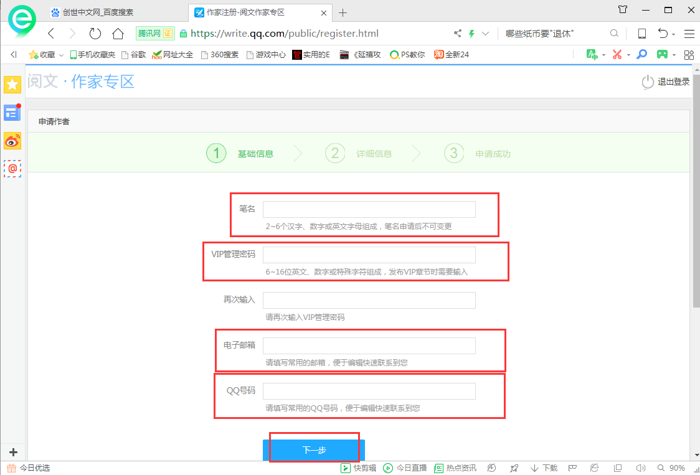Expand the 收藏 bookmarks dropdown chevron
This screenshot has height=475, width=700.
tap(60, 54)
